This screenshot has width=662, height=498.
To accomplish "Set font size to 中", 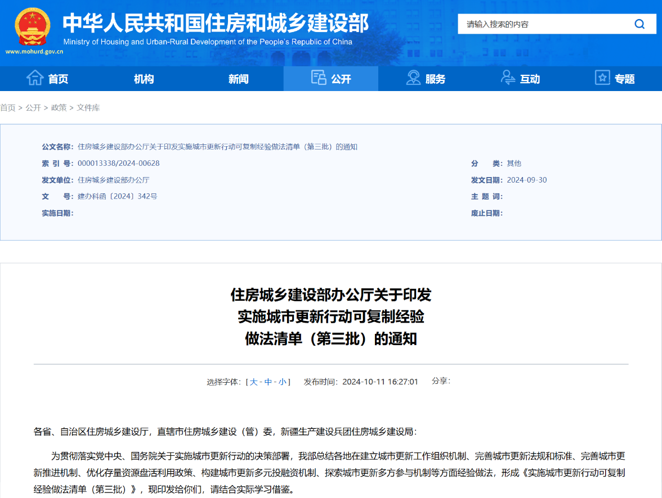I will [269, 382].
